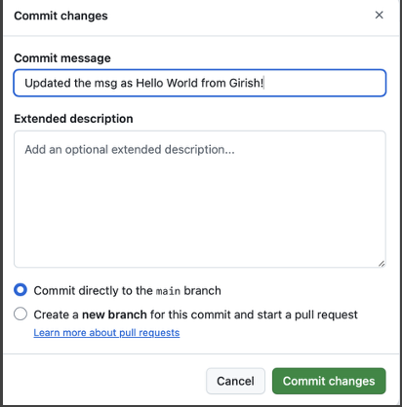402x407 pixels.
Task: Click the bold 'new branch' text
Action: [x=114, y=314]
